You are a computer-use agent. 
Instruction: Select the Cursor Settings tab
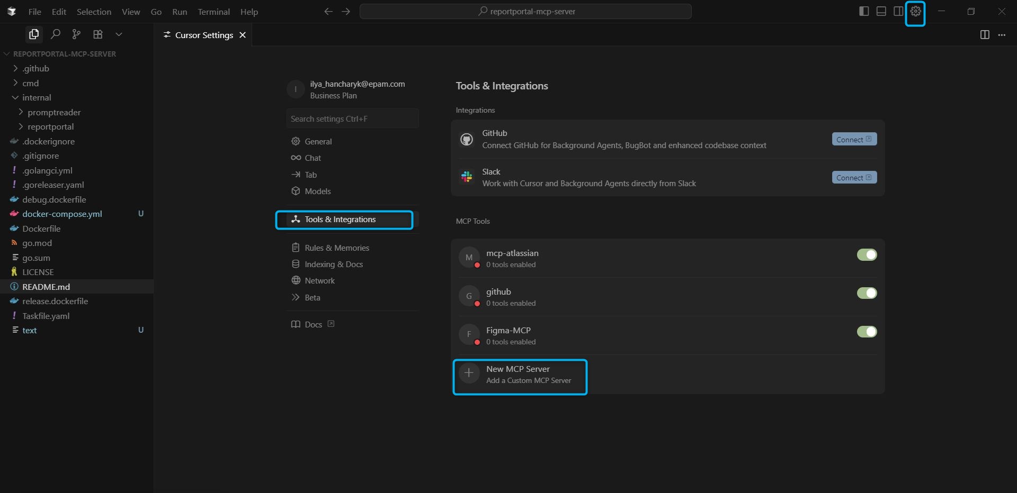(x=203, y=35)
